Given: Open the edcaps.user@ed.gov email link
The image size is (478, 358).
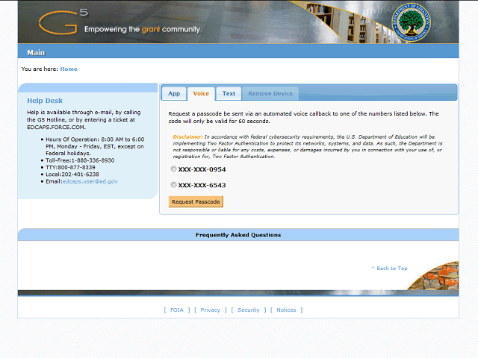Looking at the screenshot, I should click(90, 181).
